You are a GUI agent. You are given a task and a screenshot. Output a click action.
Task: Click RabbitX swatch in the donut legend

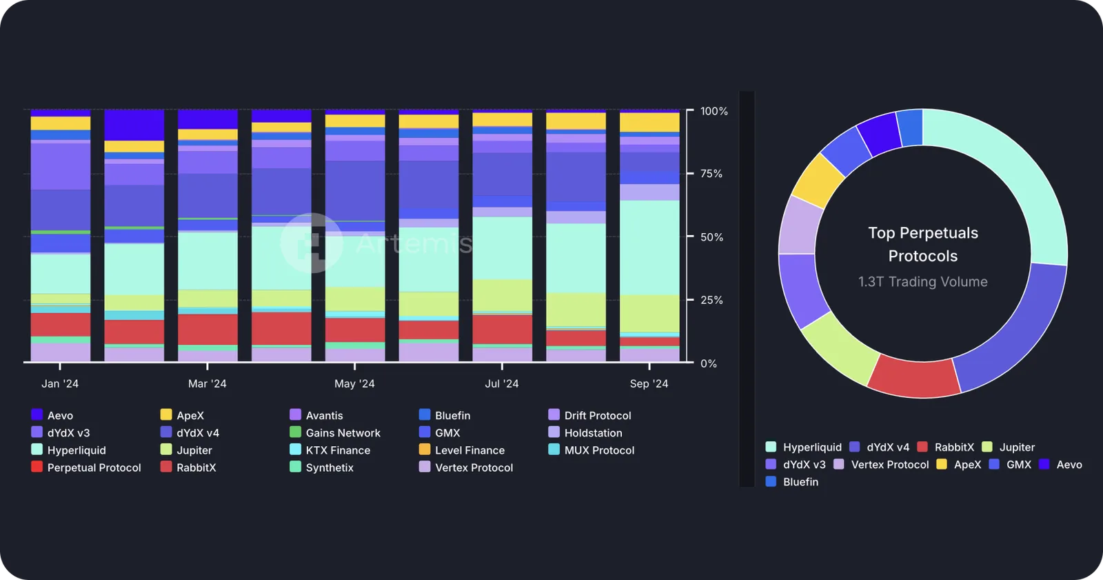(x=922, y=446)
